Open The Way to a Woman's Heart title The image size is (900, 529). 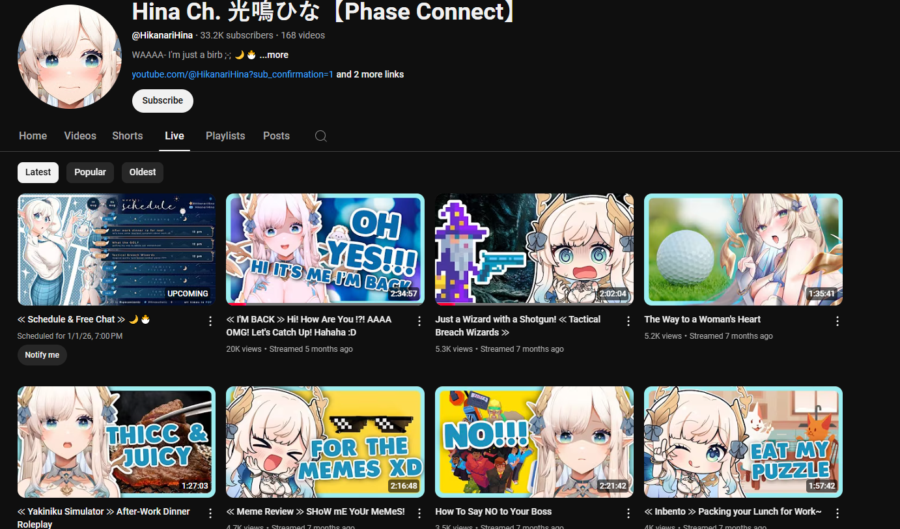702,319
